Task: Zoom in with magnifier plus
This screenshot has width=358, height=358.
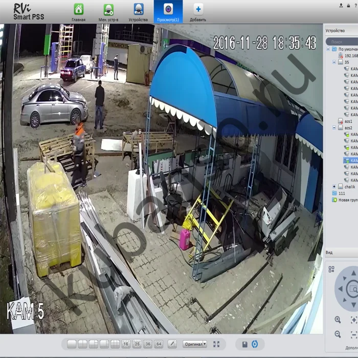Action: (x=338, y=320)
